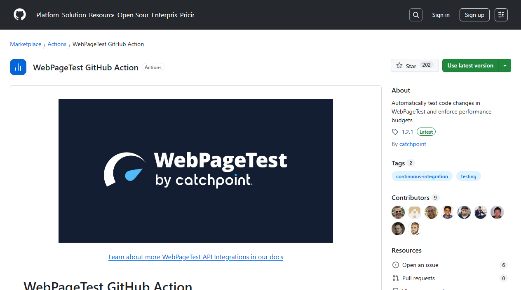Click the pull request icon in Resources section
This screenshot has width=521, height=290.
point(395,278)
